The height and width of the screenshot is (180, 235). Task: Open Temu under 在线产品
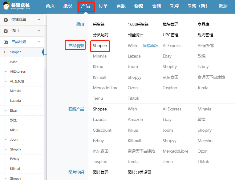pyautogui.click(x=168, y=162)
